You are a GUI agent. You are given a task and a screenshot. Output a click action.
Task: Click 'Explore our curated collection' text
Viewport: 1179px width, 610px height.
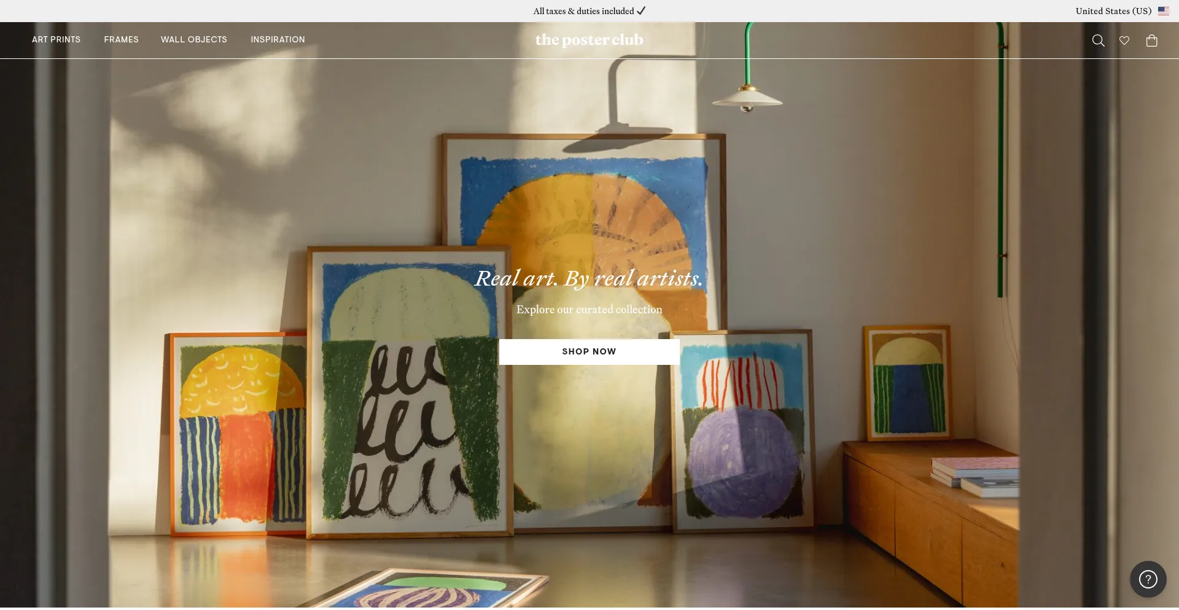tap(589, 310)
